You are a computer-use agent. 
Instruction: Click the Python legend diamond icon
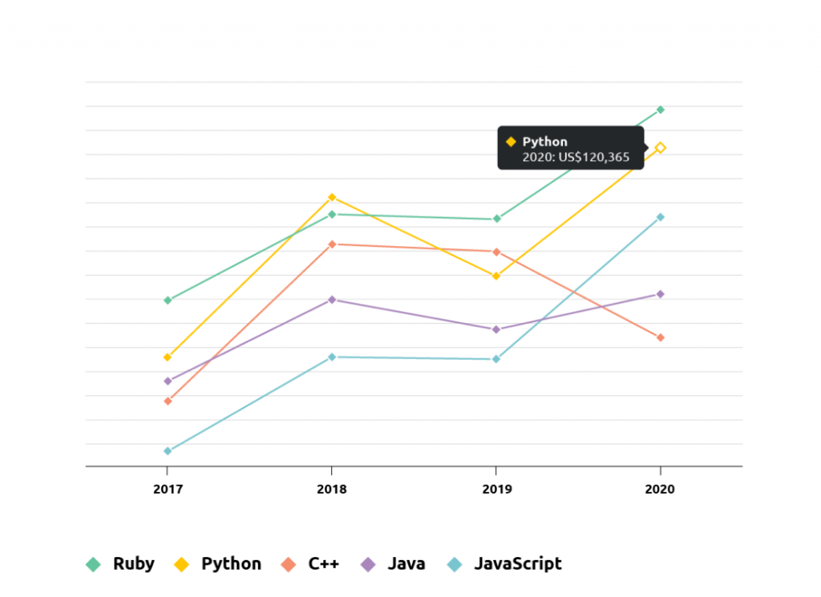click(182, 565)
